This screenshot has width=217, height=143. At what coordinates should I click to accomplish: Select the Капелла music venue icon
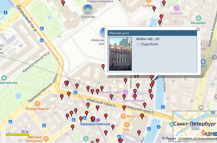(x=176, y=8)
